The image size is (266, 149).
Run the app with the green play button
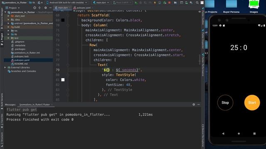tap(136, 3)
